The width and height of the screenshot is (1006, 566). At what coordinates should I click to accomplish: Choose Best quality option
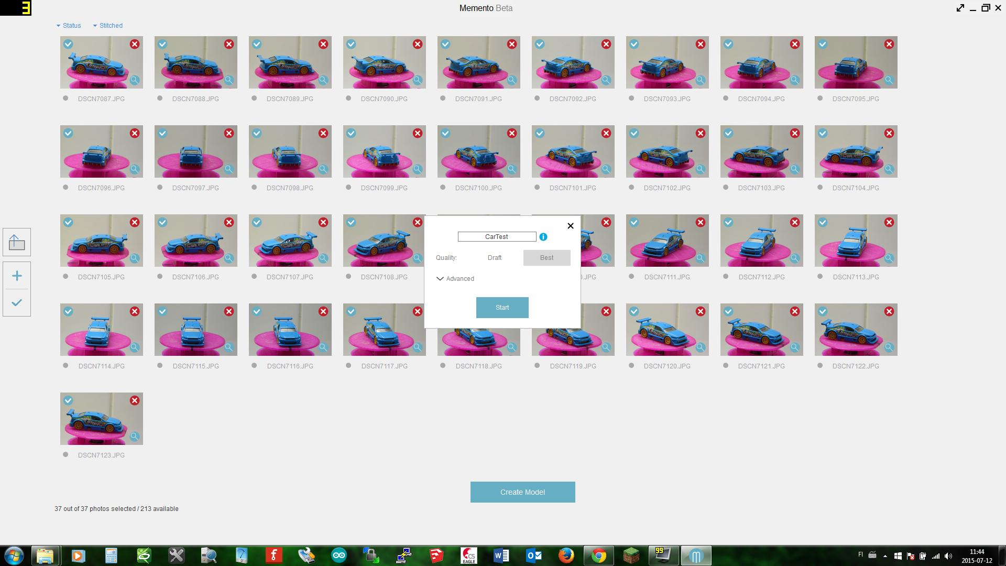click(546, 258)
